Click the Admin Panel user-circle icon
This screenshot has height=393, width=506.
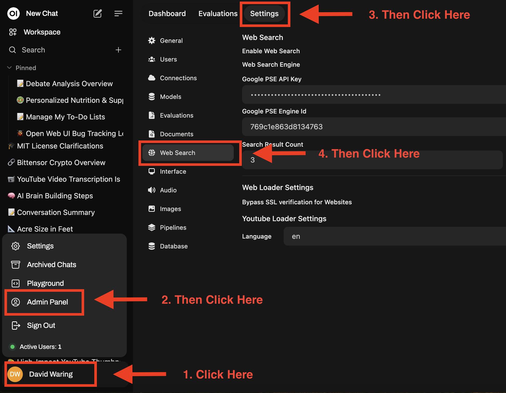point(16,302)
